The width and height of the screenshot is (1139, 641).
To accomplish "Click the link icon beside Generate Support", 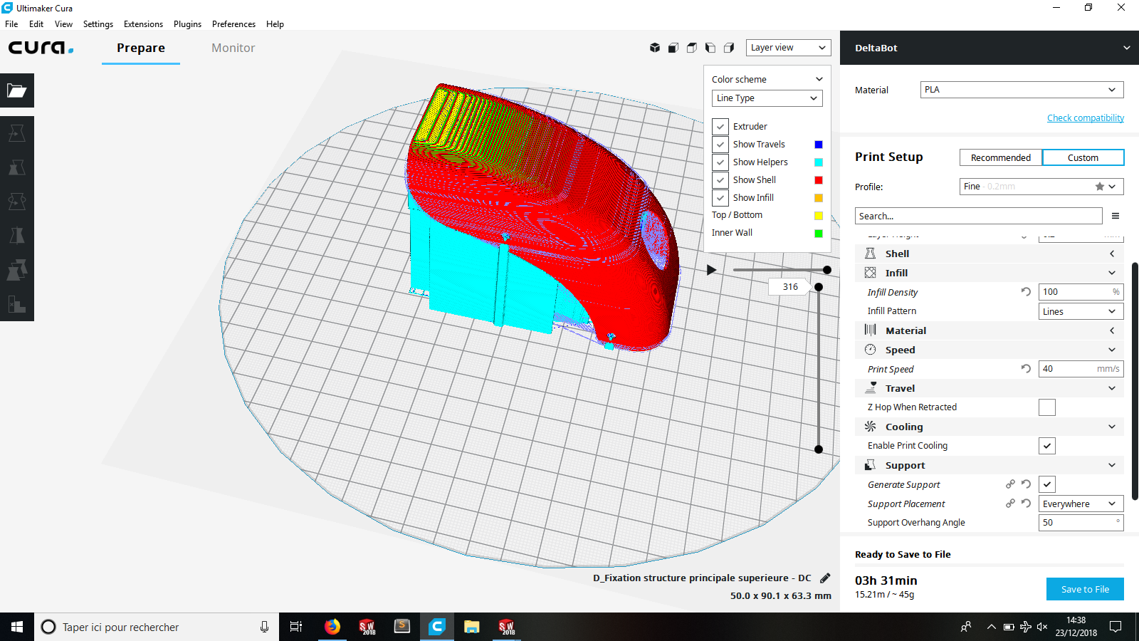I will (x=1010, y=484).
